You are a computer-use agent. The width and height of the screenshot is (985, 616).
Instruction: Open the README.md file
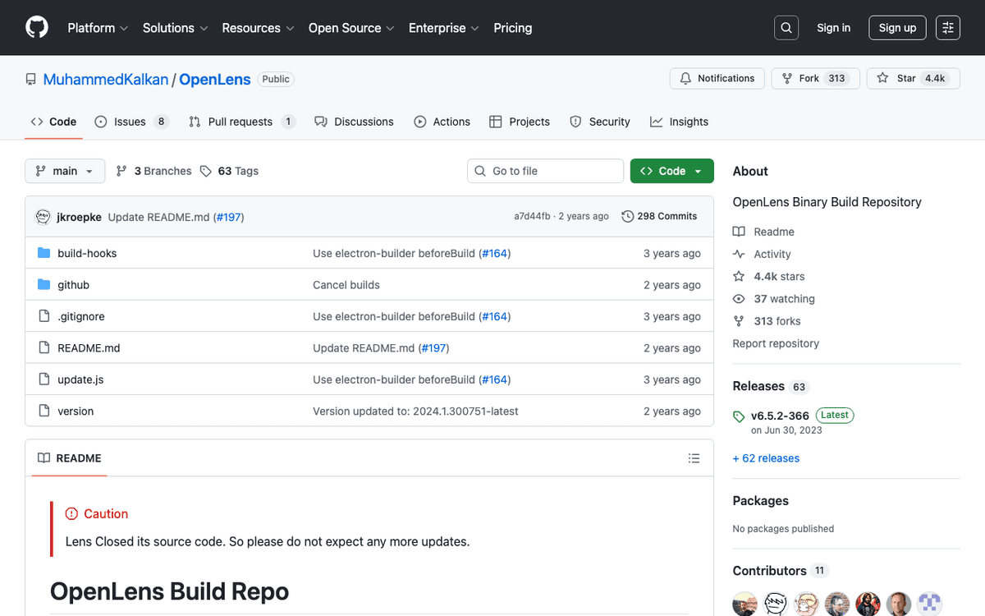point(89,348)
